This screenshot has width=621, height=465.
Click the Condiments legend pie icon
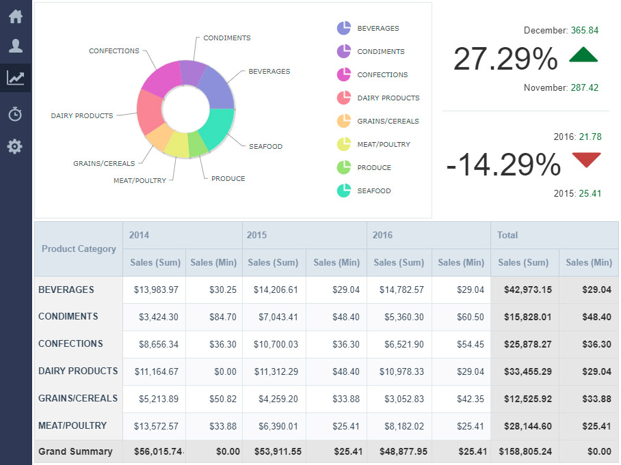coord(343,51)
